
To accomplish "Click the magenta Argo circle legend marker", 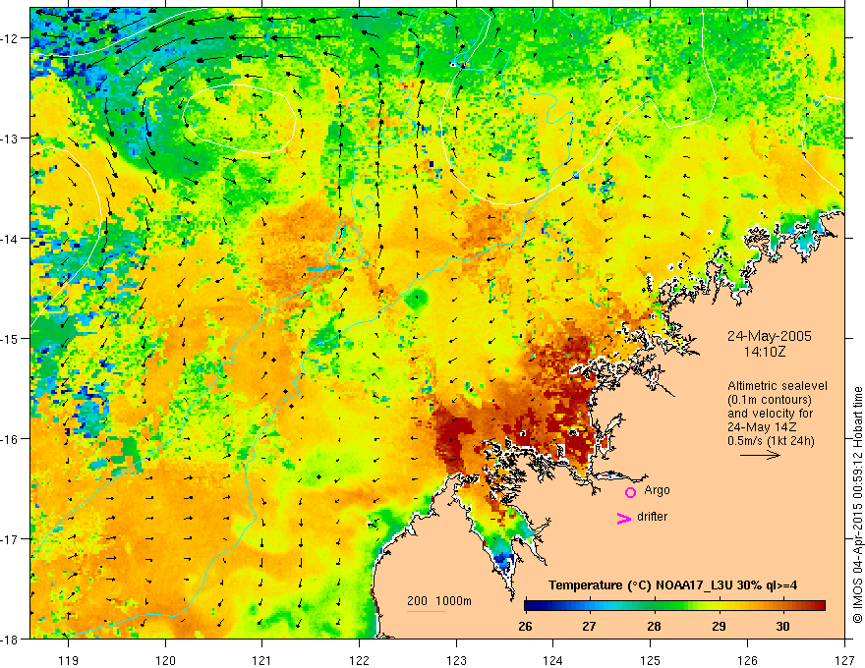I will 630,492.
